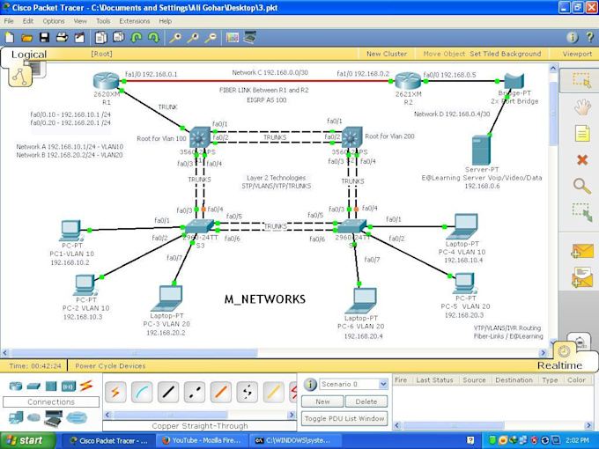599x449 pixels.
Task: Open the Custom Devices Dialog icon
Action: tap(250, 37)
